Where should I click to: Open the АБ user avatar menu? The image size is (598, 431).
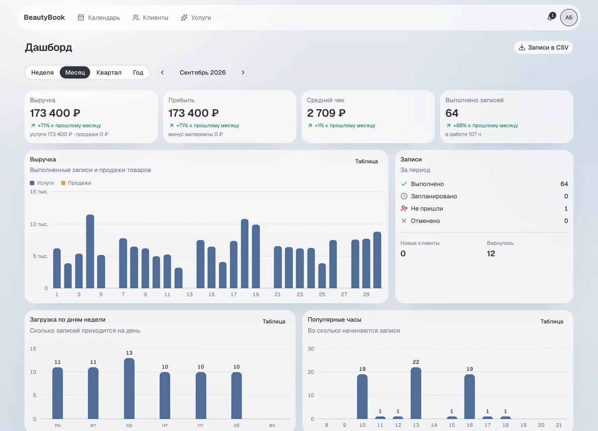(569, 18)
